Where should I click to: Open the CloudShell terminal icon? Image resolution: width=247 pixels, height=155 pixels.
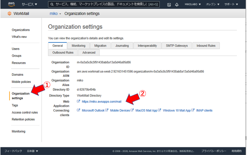tap(169, 4)
